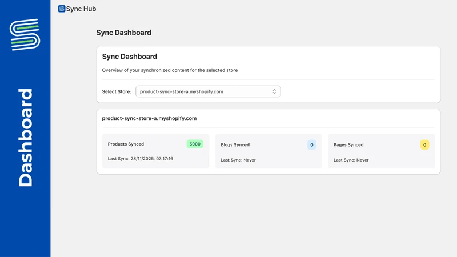Viewport: 457px width, 257px height.
Task: Click the Blogs Synced count badge
Action: coord(311,145)
